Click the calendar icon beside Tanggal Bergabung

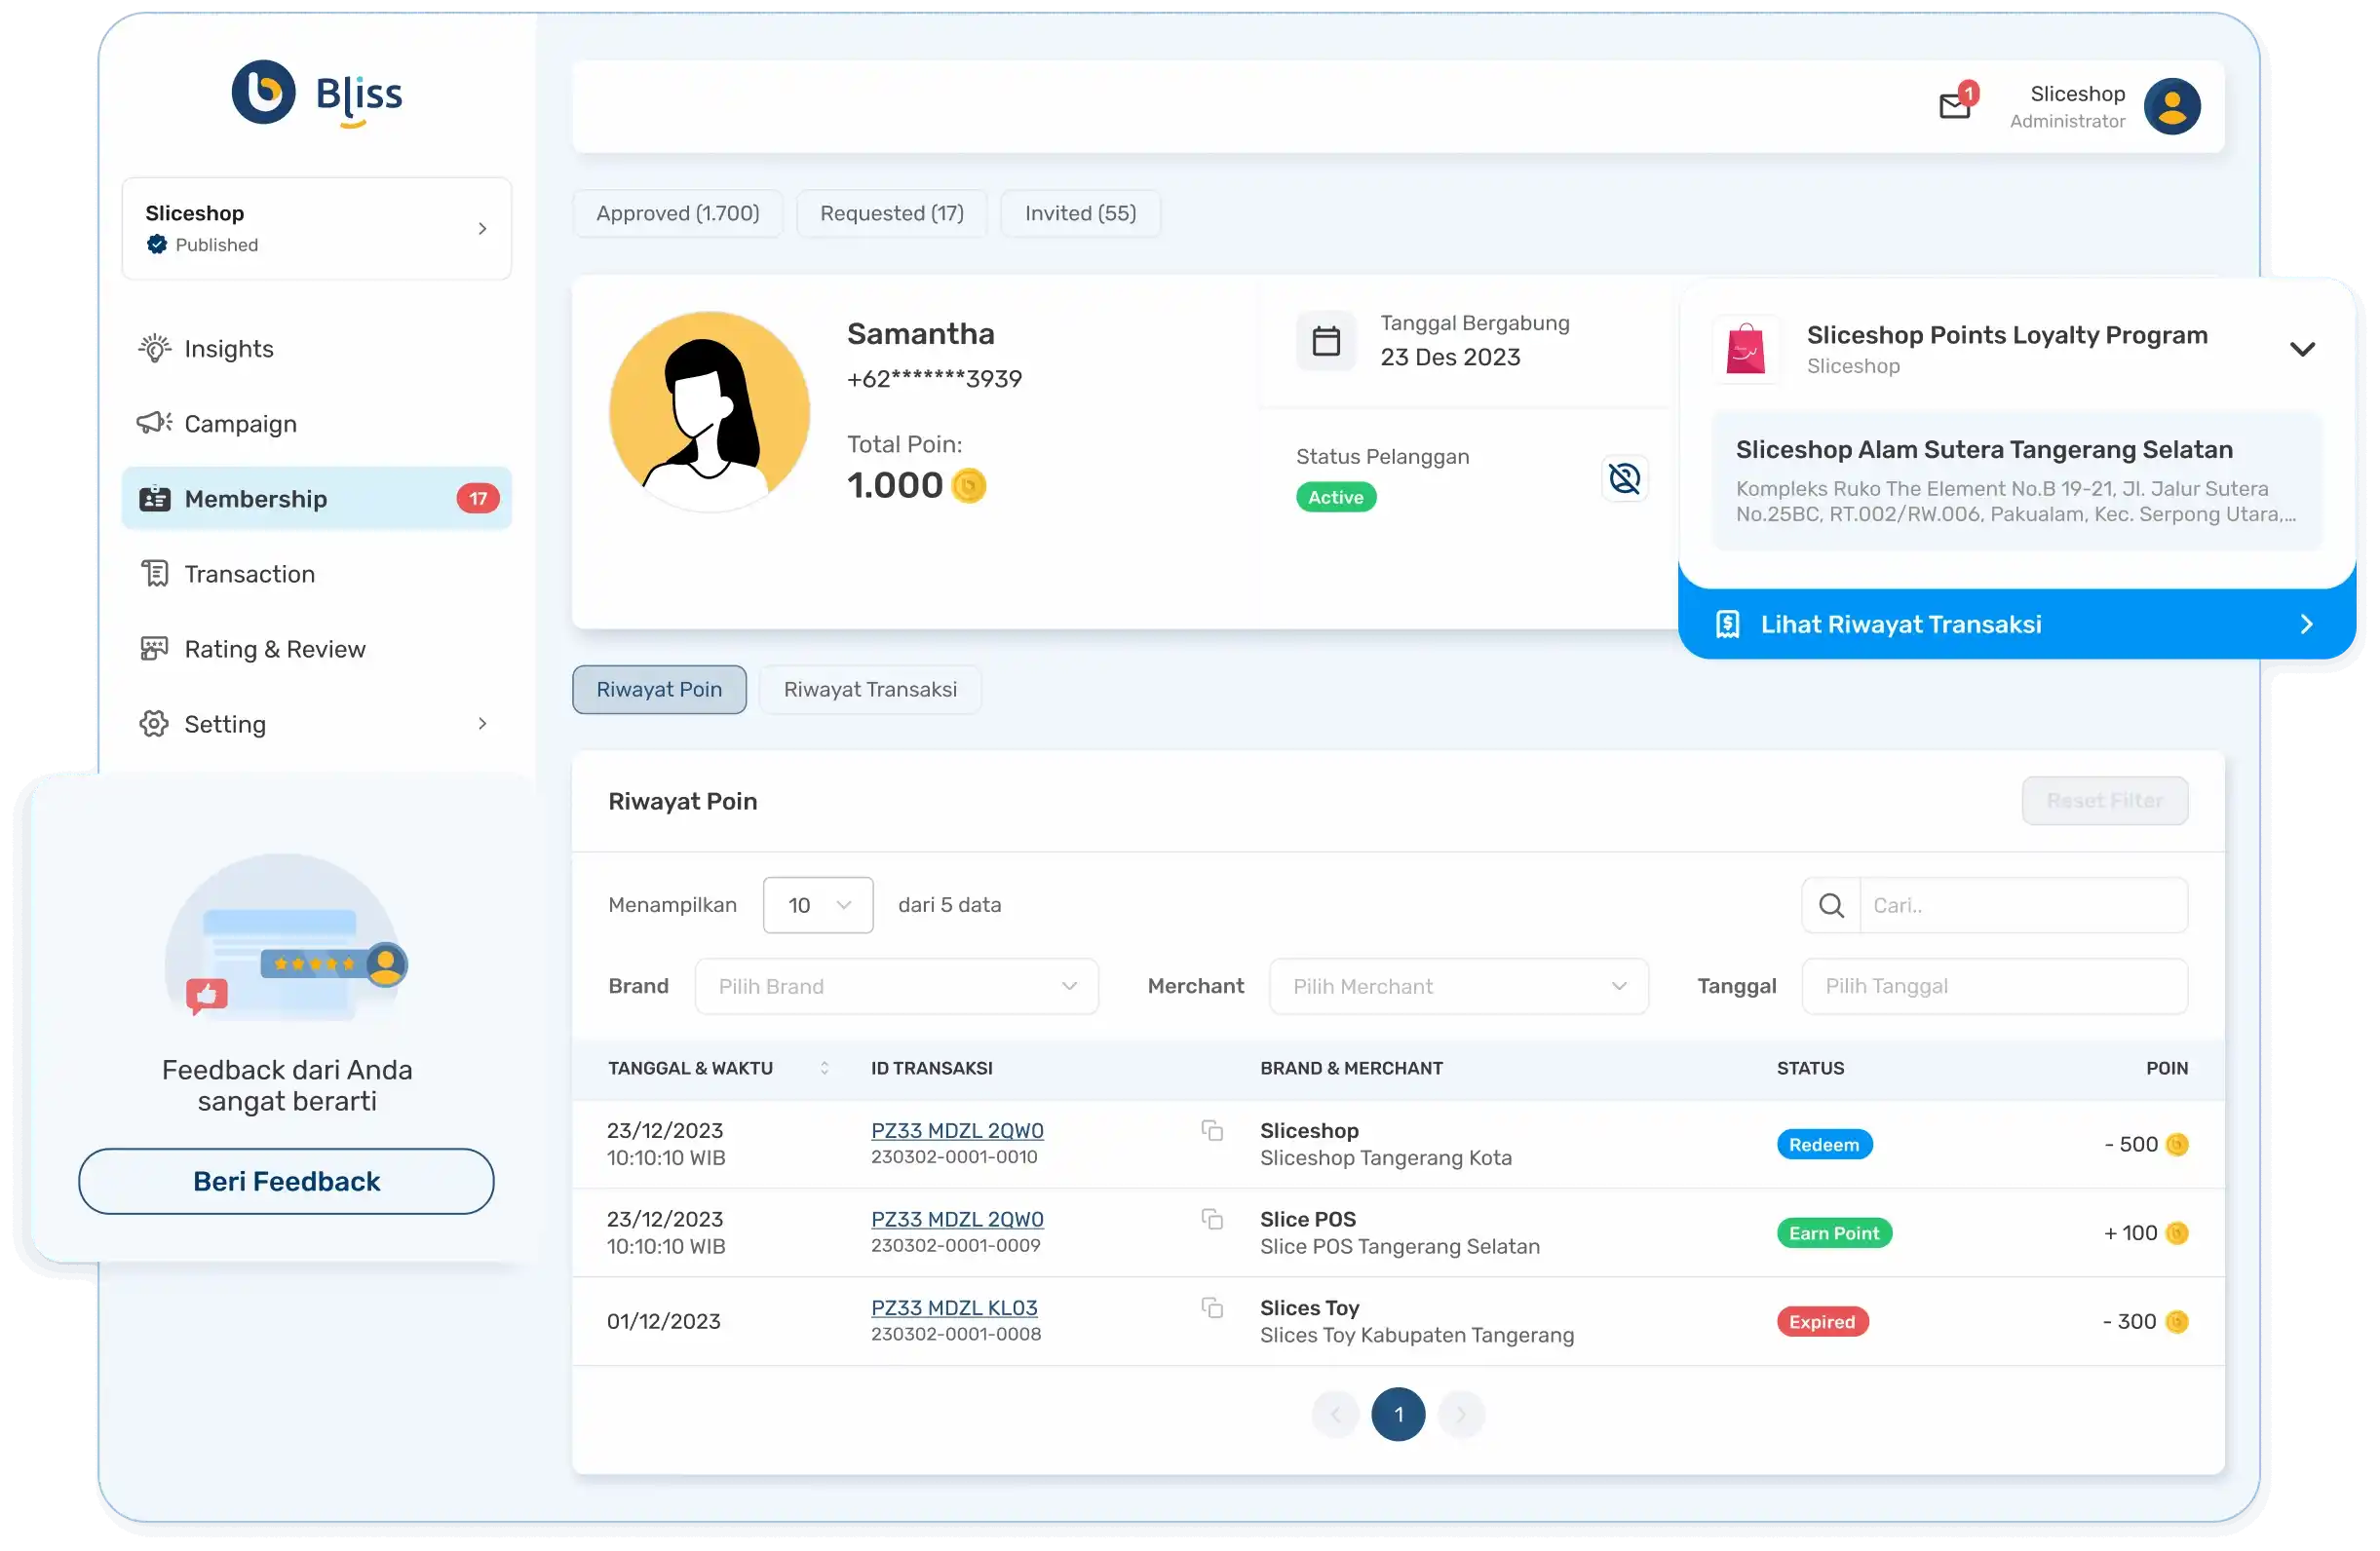[1326, 341]
